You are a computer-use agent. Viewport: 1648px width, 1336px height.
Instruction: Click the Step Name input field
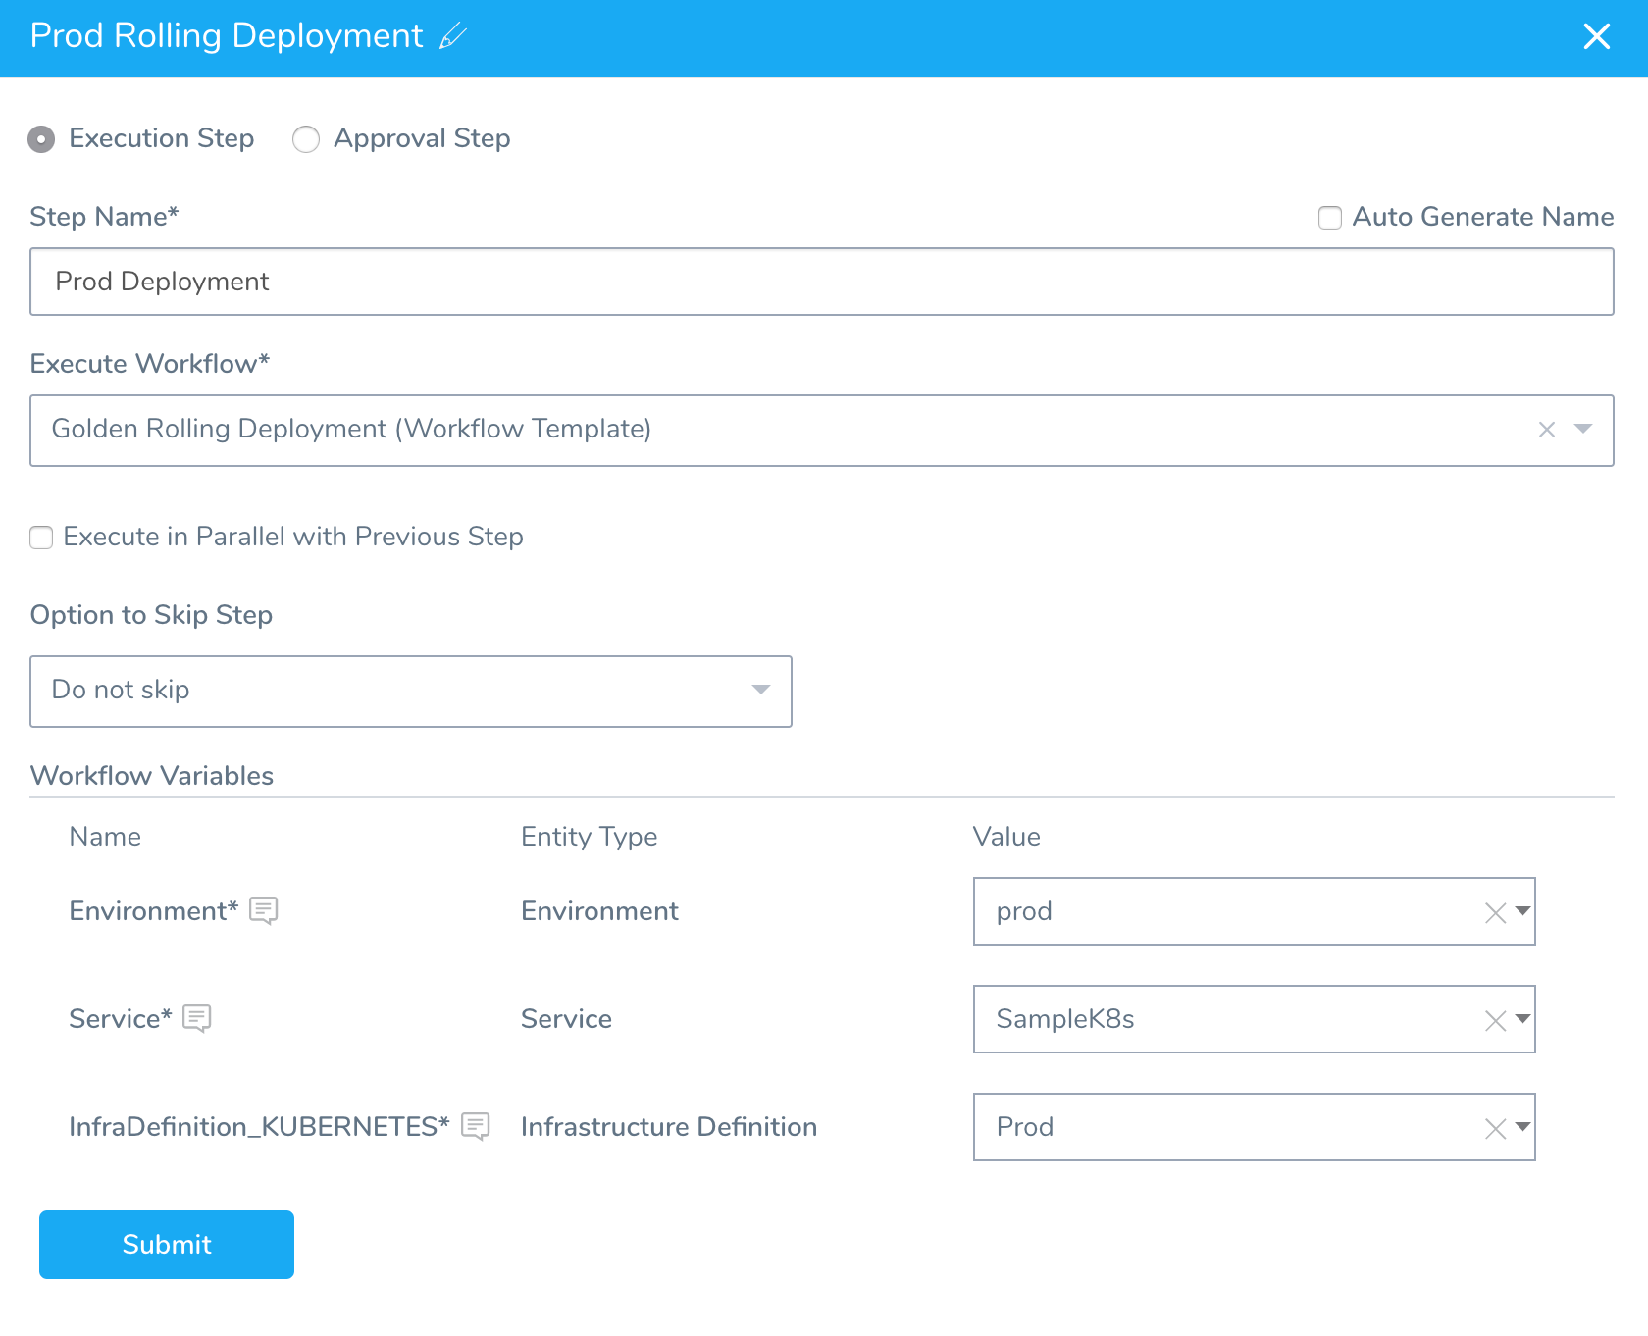(822, 282)
